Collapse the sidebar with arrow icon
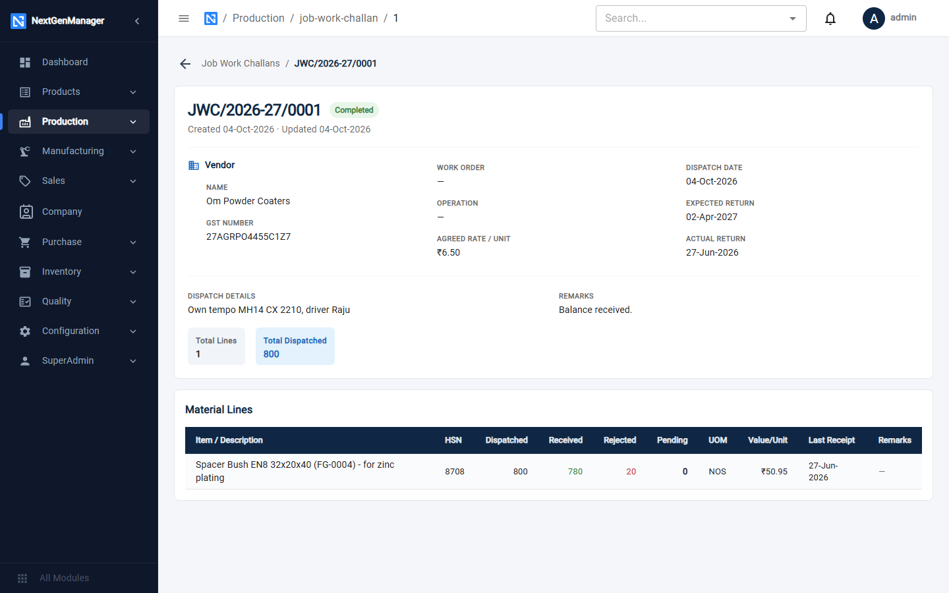 (x=137, y=21)
